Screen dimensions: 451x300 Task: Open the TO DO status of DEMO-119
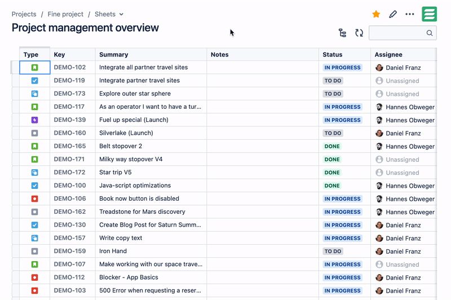pos(333,81)
